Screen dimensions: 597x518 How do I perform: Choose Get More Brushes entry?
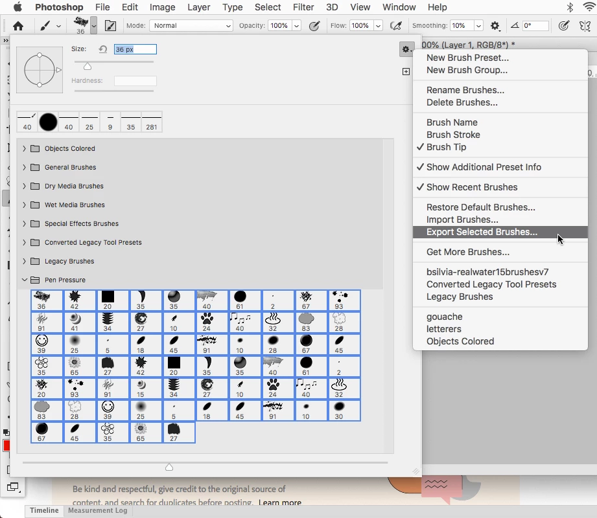(x=468, y=252)
